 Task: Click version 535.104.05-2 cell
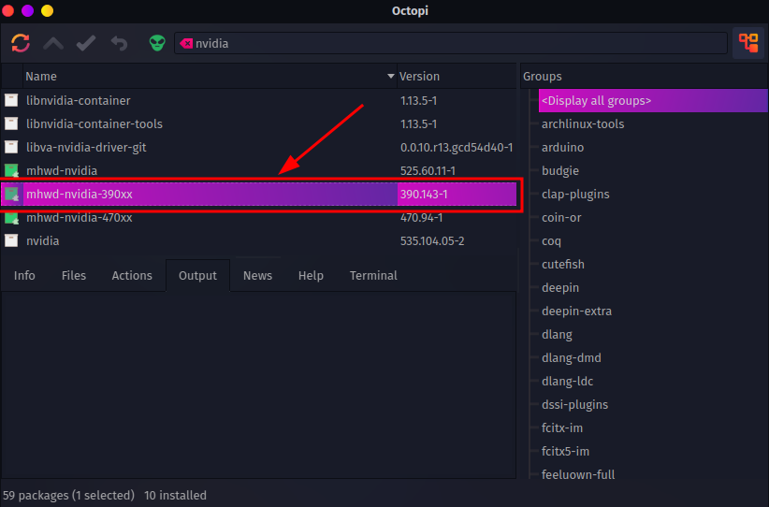pos(432,240)
